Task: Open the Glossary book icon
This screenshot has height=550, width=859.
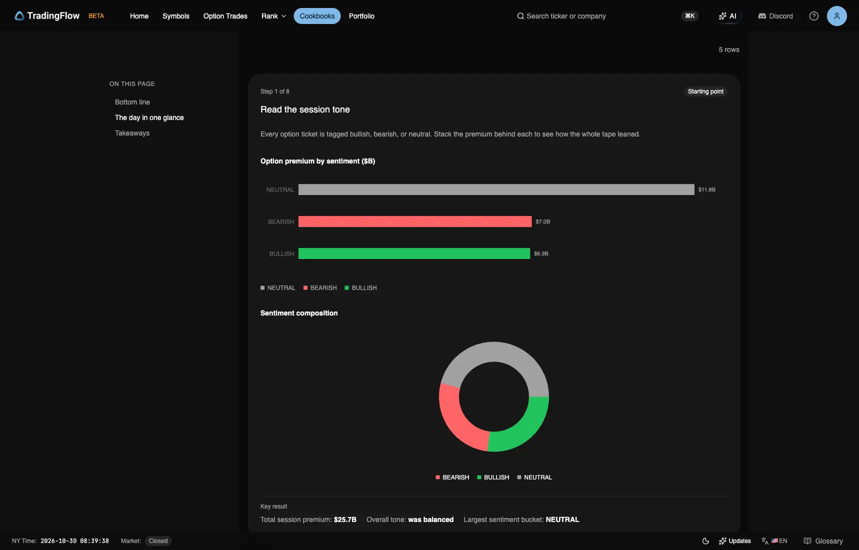Action: click(x=807, y=541)
